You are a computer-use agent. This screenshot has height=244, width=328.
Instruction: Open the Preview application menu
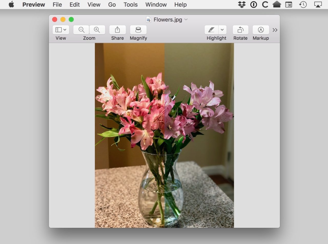tap(34, 5)
